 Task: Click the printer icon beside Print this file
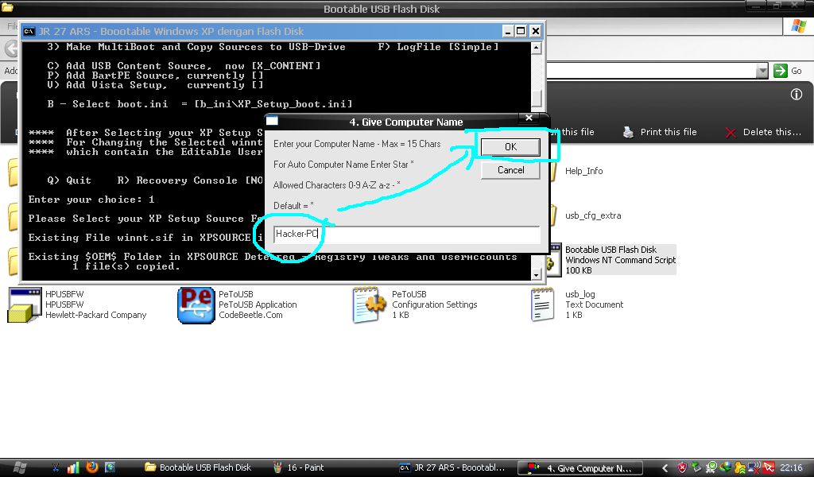tap(628, 132)
